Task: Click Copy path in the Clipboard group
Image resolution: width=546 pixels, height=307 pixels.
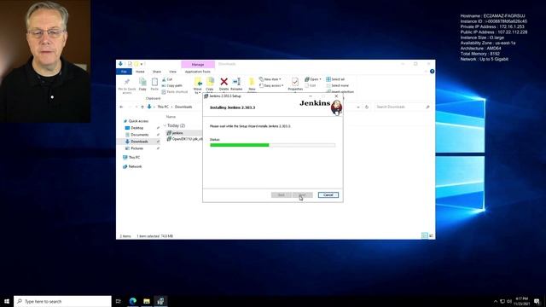Action: point(172,85)
